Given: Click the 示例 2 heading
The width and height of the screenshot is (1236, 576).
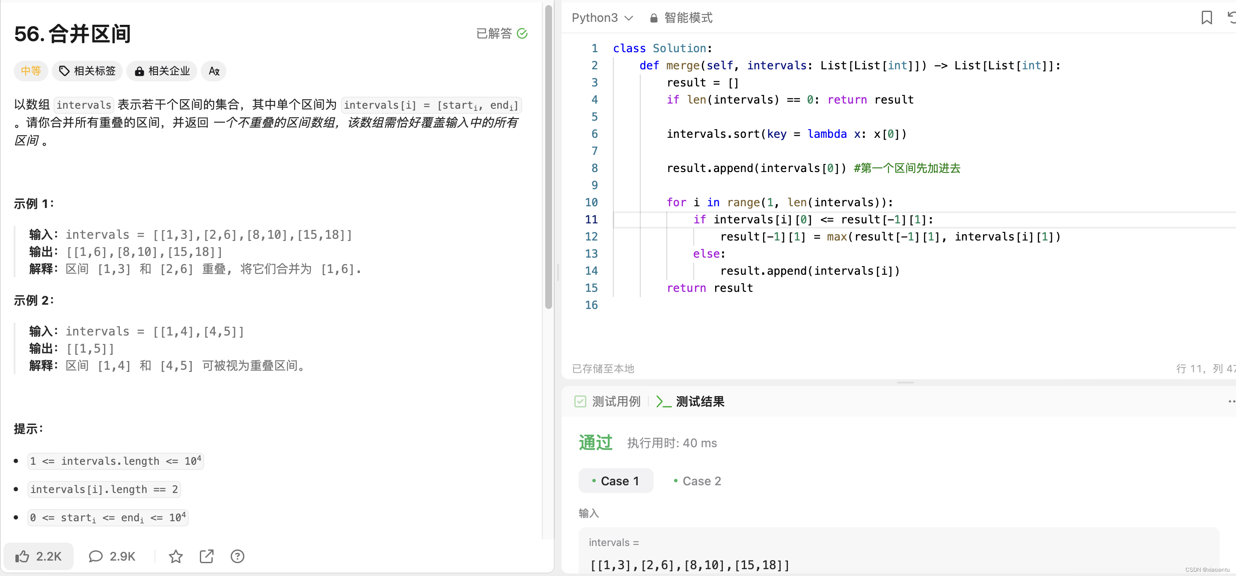Looking at the screenshot, I should pyautogui.click(x=33, y=301).
